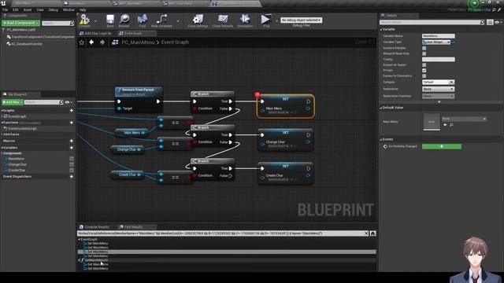The width and height of the screenshot is (504, 283).
Task: Open the debug object filter dropdown
Action: click(x=301, y=20)
